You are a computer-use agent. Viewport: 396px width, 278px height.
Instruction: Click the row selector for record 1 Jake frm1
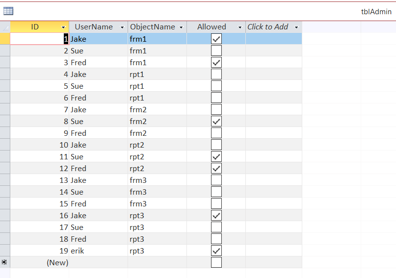point(5,39)
